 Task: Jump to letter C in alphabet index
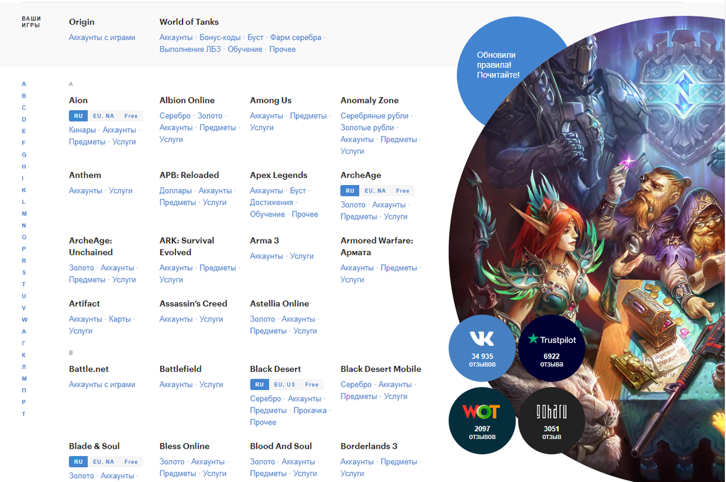[24, 108]
